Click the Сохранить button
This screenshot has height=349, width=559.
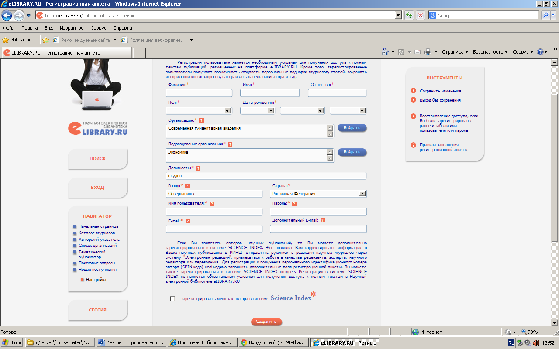(266, 322)
